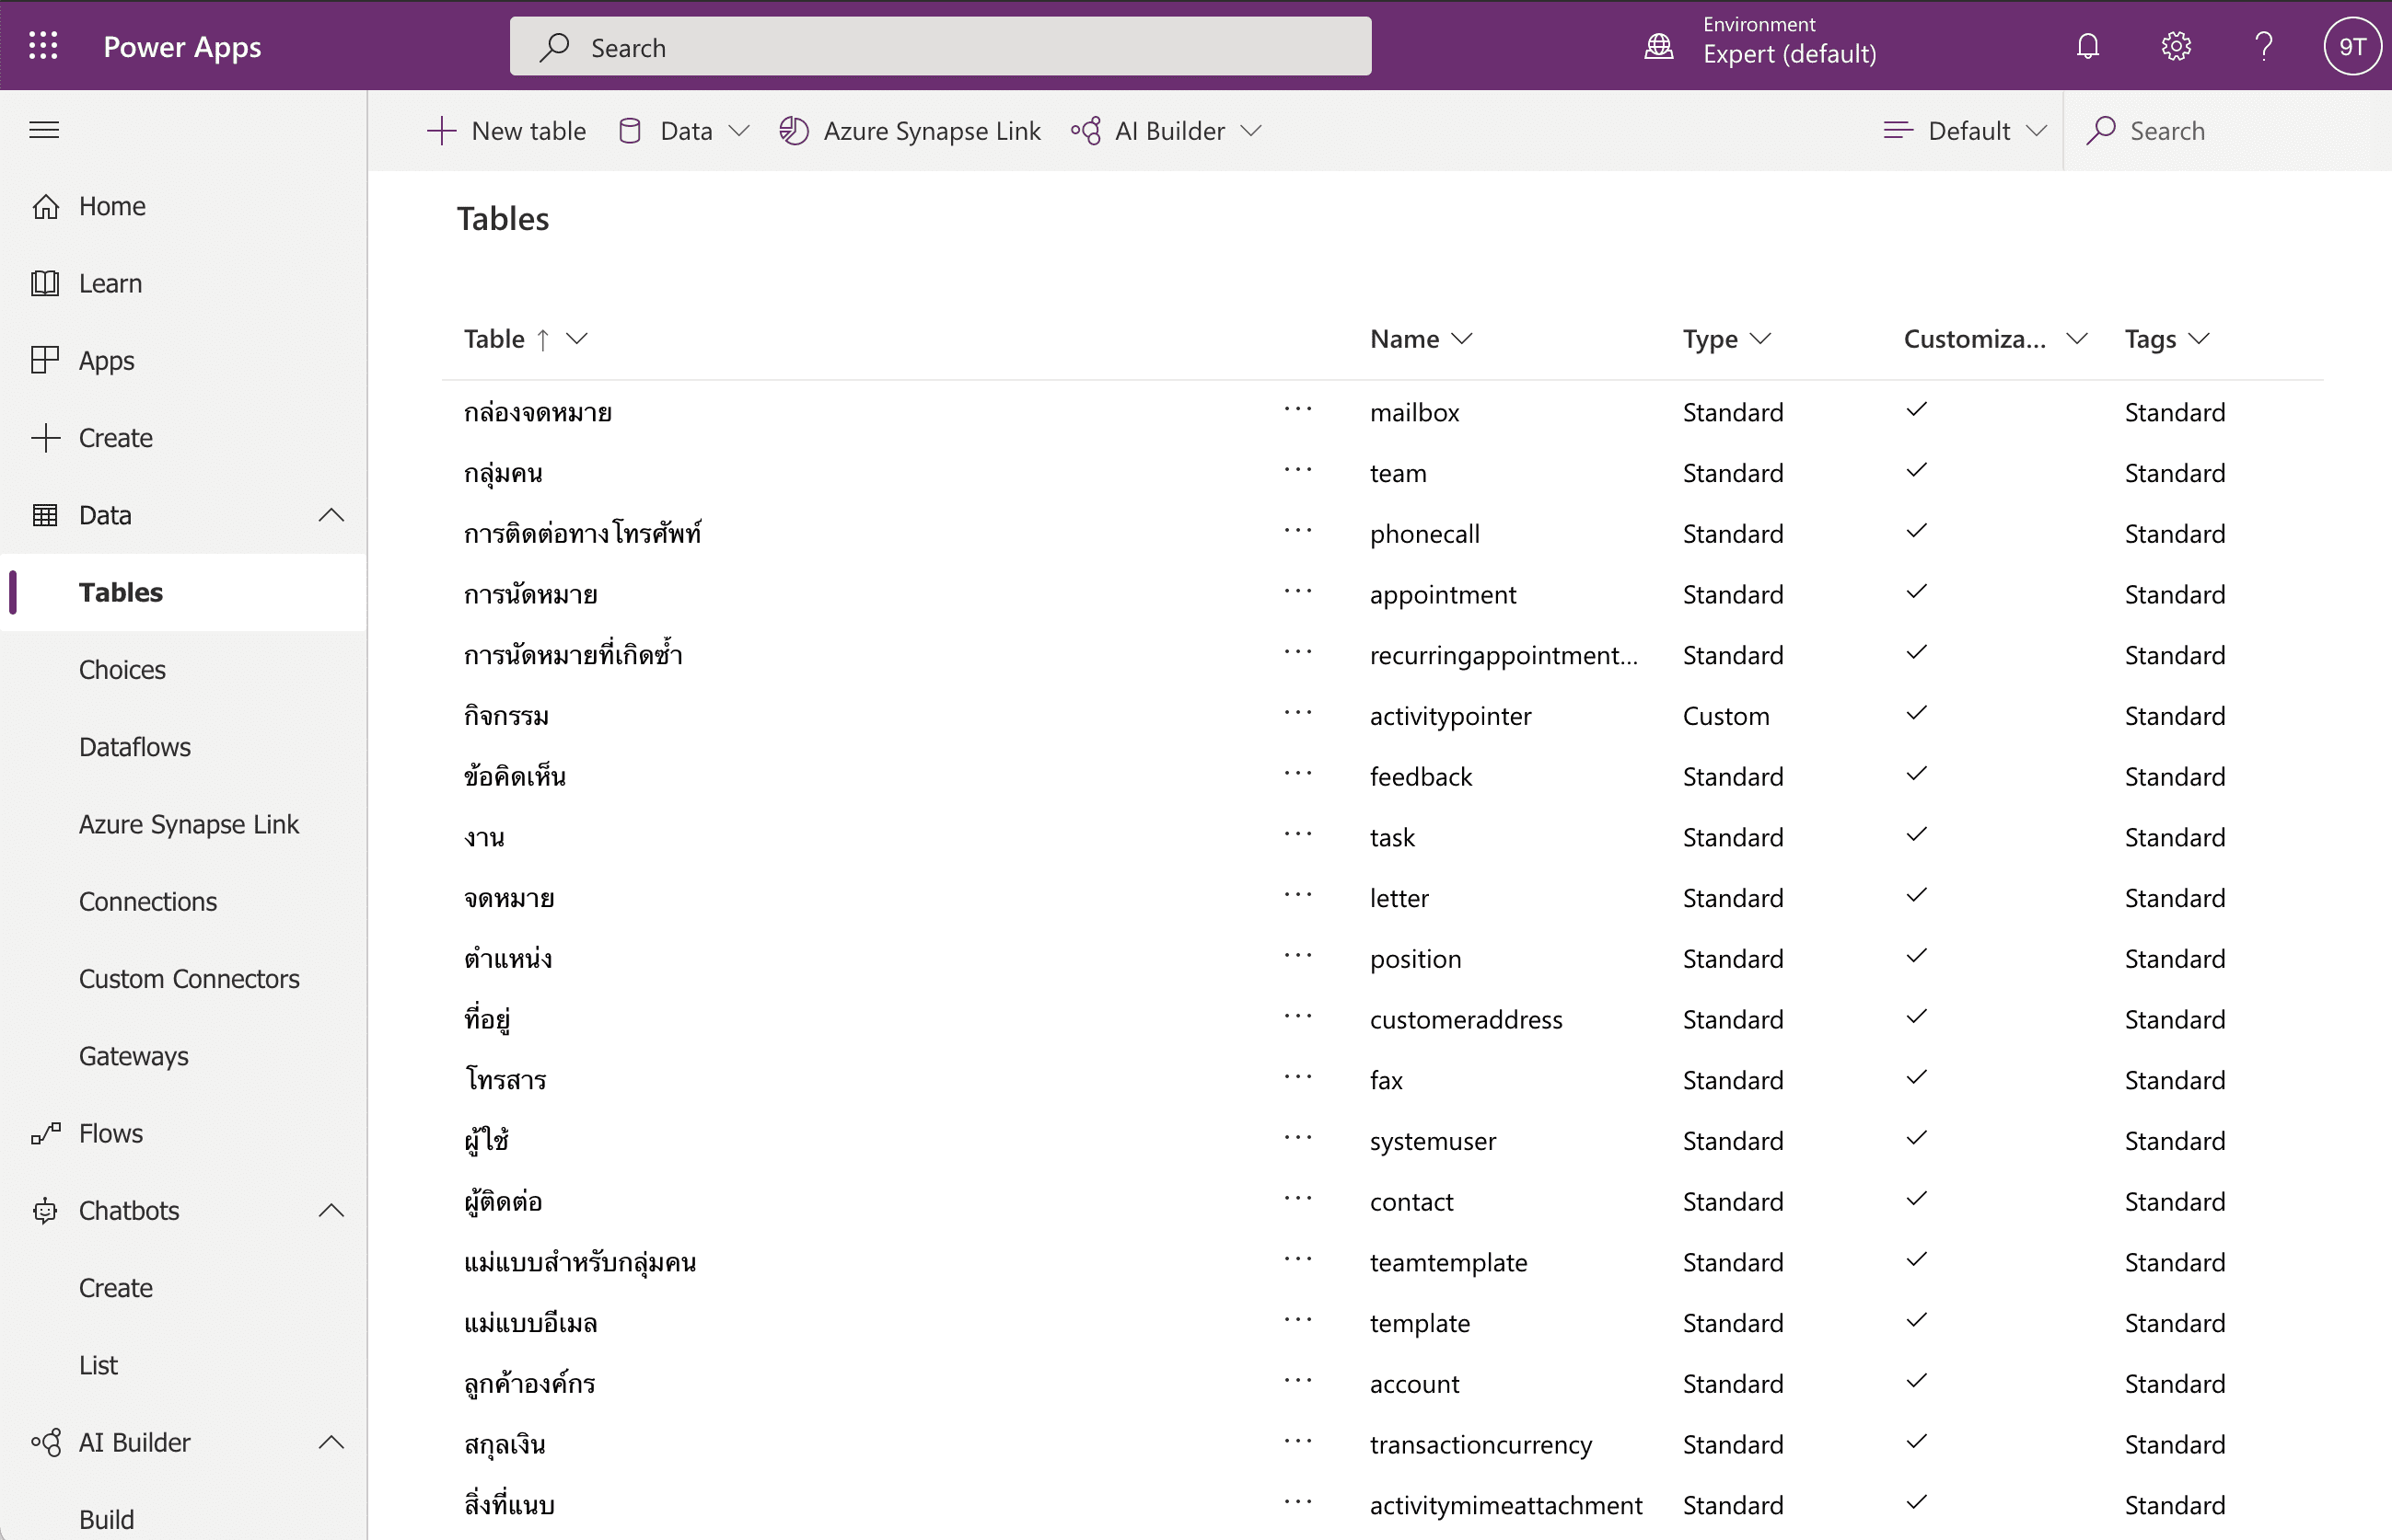The height and width of the screenshot is (1540, 2392).
Task: Click customizable checkmark in team row
Action: 1916,471
